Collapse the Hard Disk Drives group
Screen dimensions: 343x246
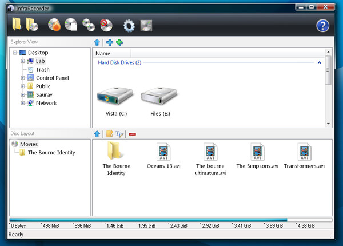(319, 62)
